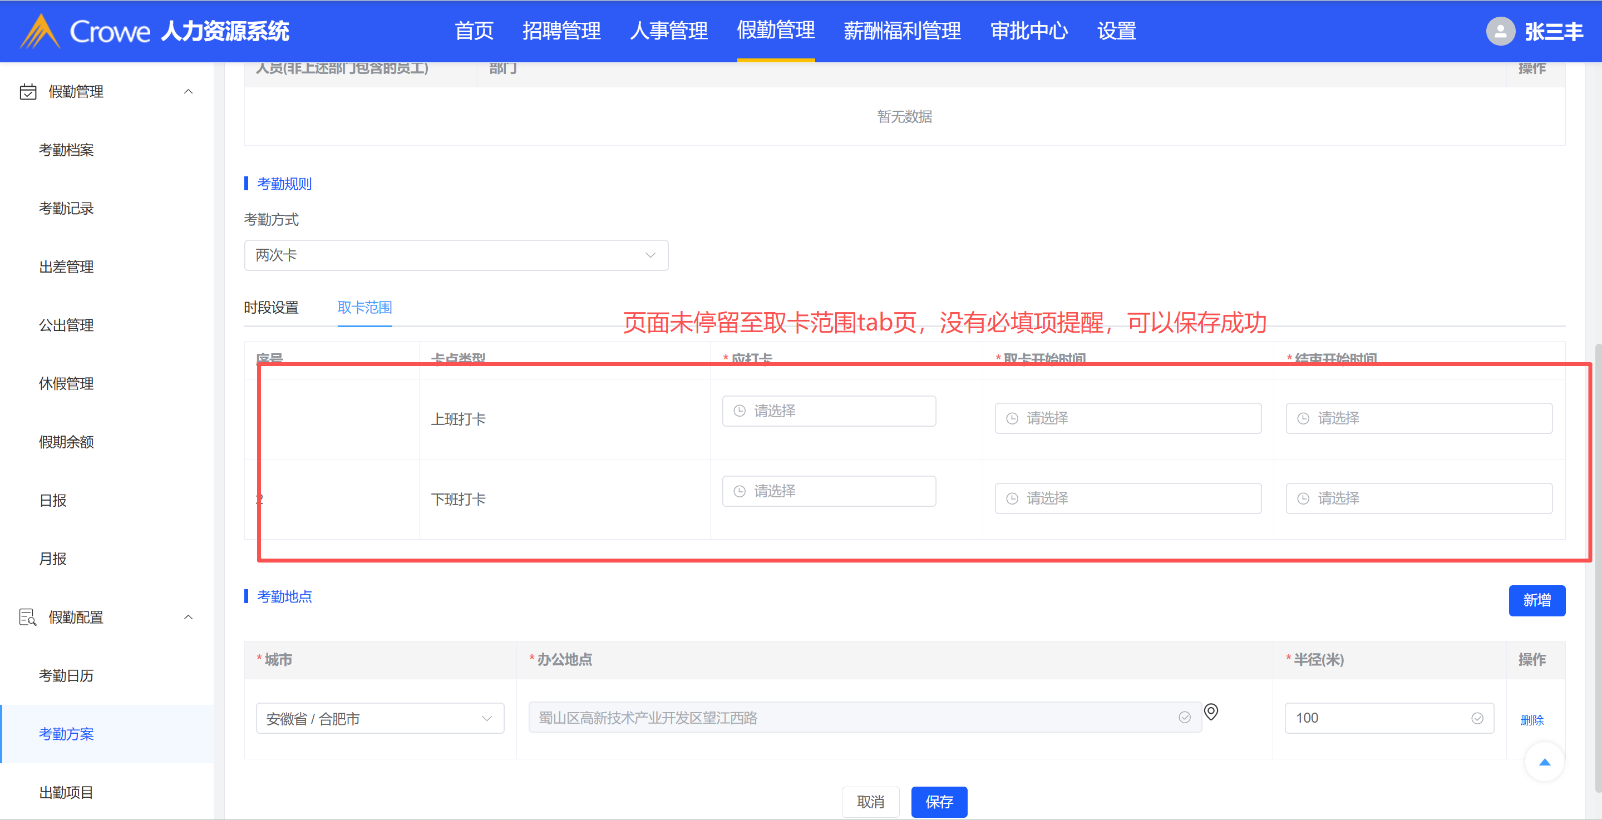The image size is (1602, 820).
Task: Click the 删除 link in location row
Action: (x=1532, y=720)
